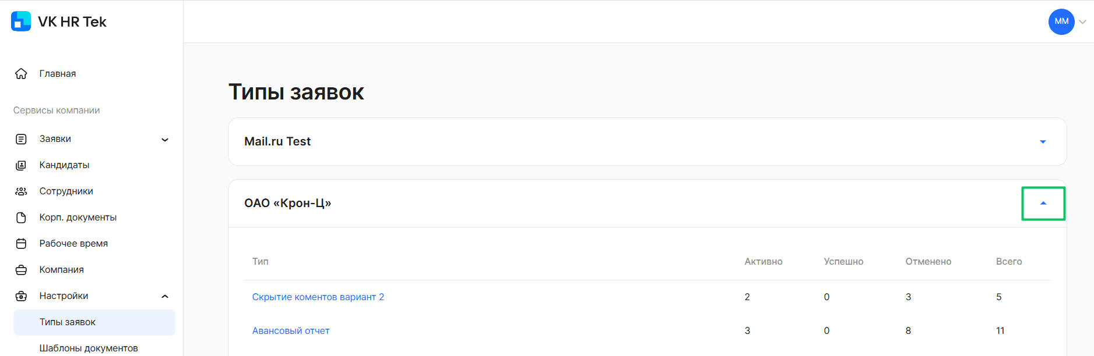Select the Кандидаты sidebar icon
The height and width of the screenshot is (356, 1094).
[21, 165]
